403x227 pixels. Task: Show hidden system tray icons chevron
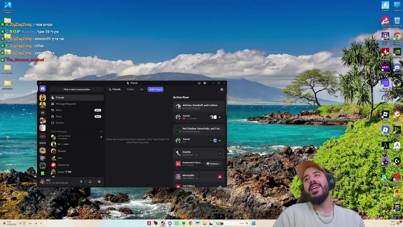41,223
